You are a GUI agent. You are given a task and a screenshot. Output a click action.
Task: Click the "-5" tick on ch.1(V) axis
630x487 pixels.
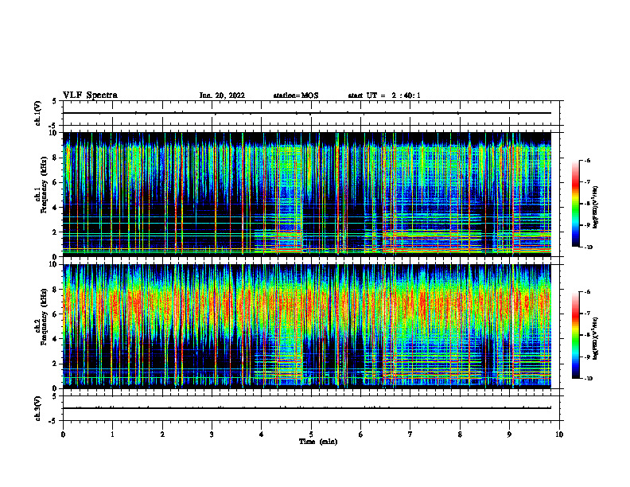pos(53,127)
